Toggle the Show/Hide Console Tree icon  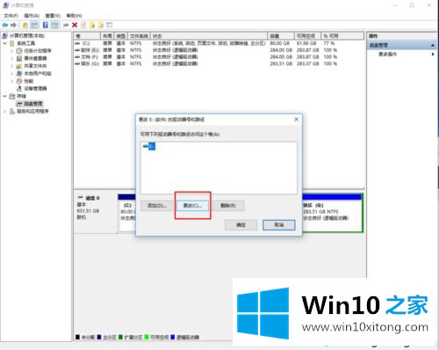pyautogui.click(x=34, y=26)
